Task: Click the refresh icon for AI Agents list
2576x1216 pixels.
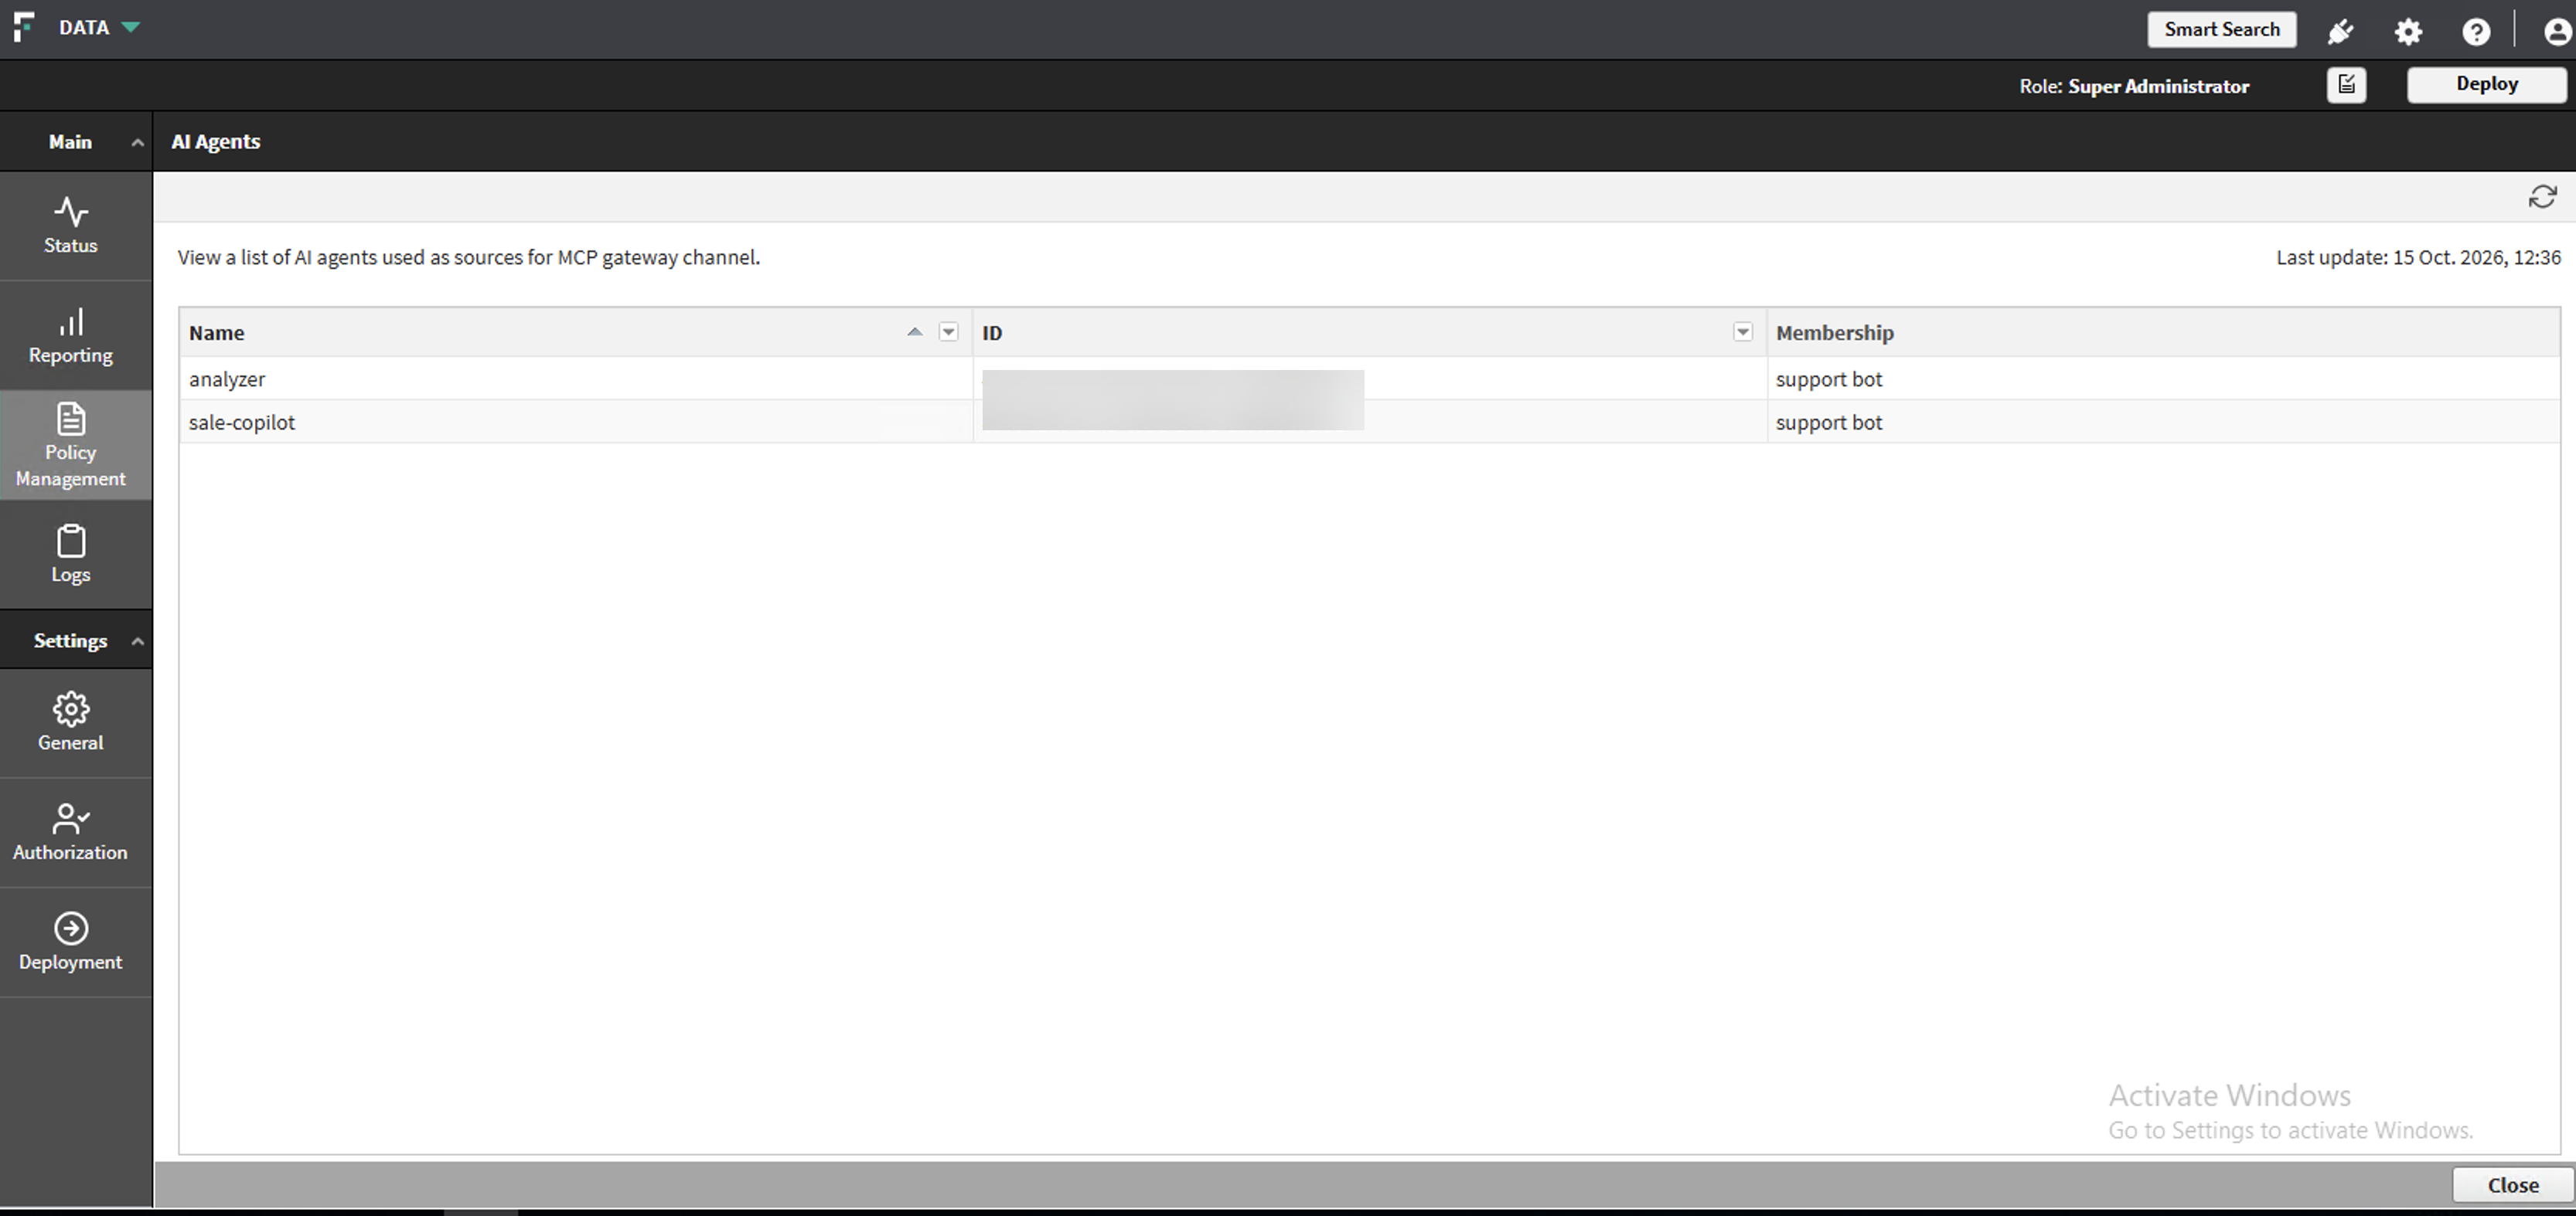Action: 2542,197
